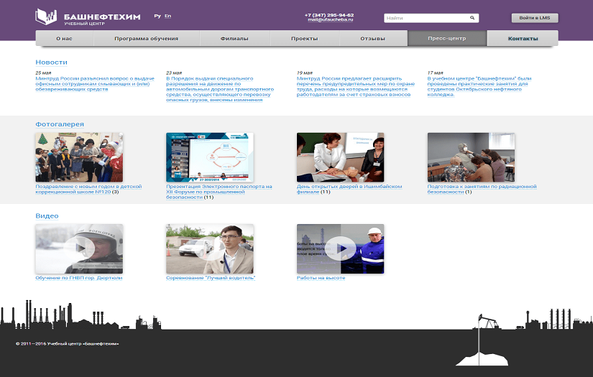
Task: Open the Проекты menu item
Action: pyautogui.click(x=305, y=38)
